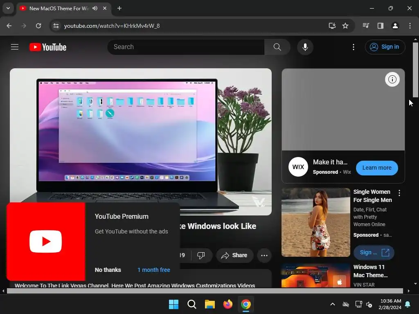Click the search magnifier button

pos(277,47)
